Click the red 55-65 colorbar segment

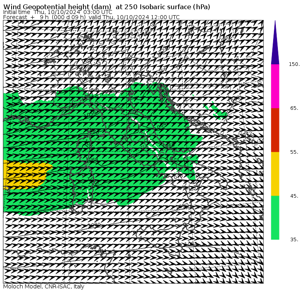[x=275, y=130]
